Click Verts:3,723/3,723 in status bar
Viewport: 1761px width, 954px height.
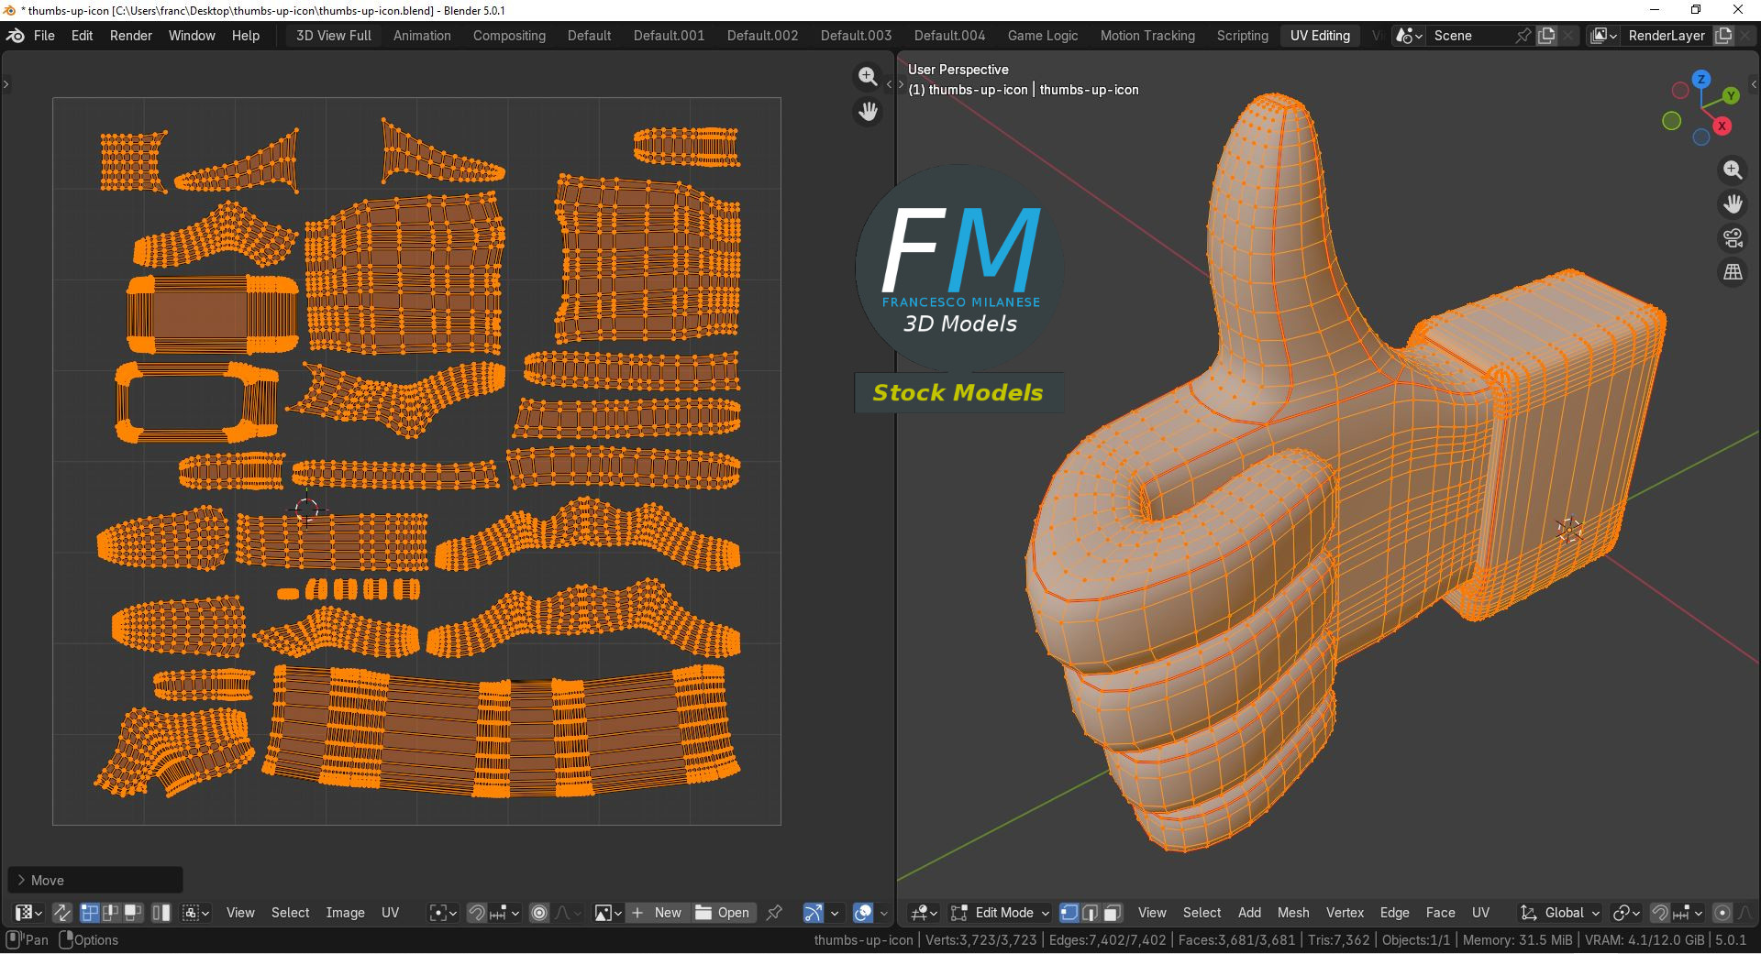click(981, 940)
